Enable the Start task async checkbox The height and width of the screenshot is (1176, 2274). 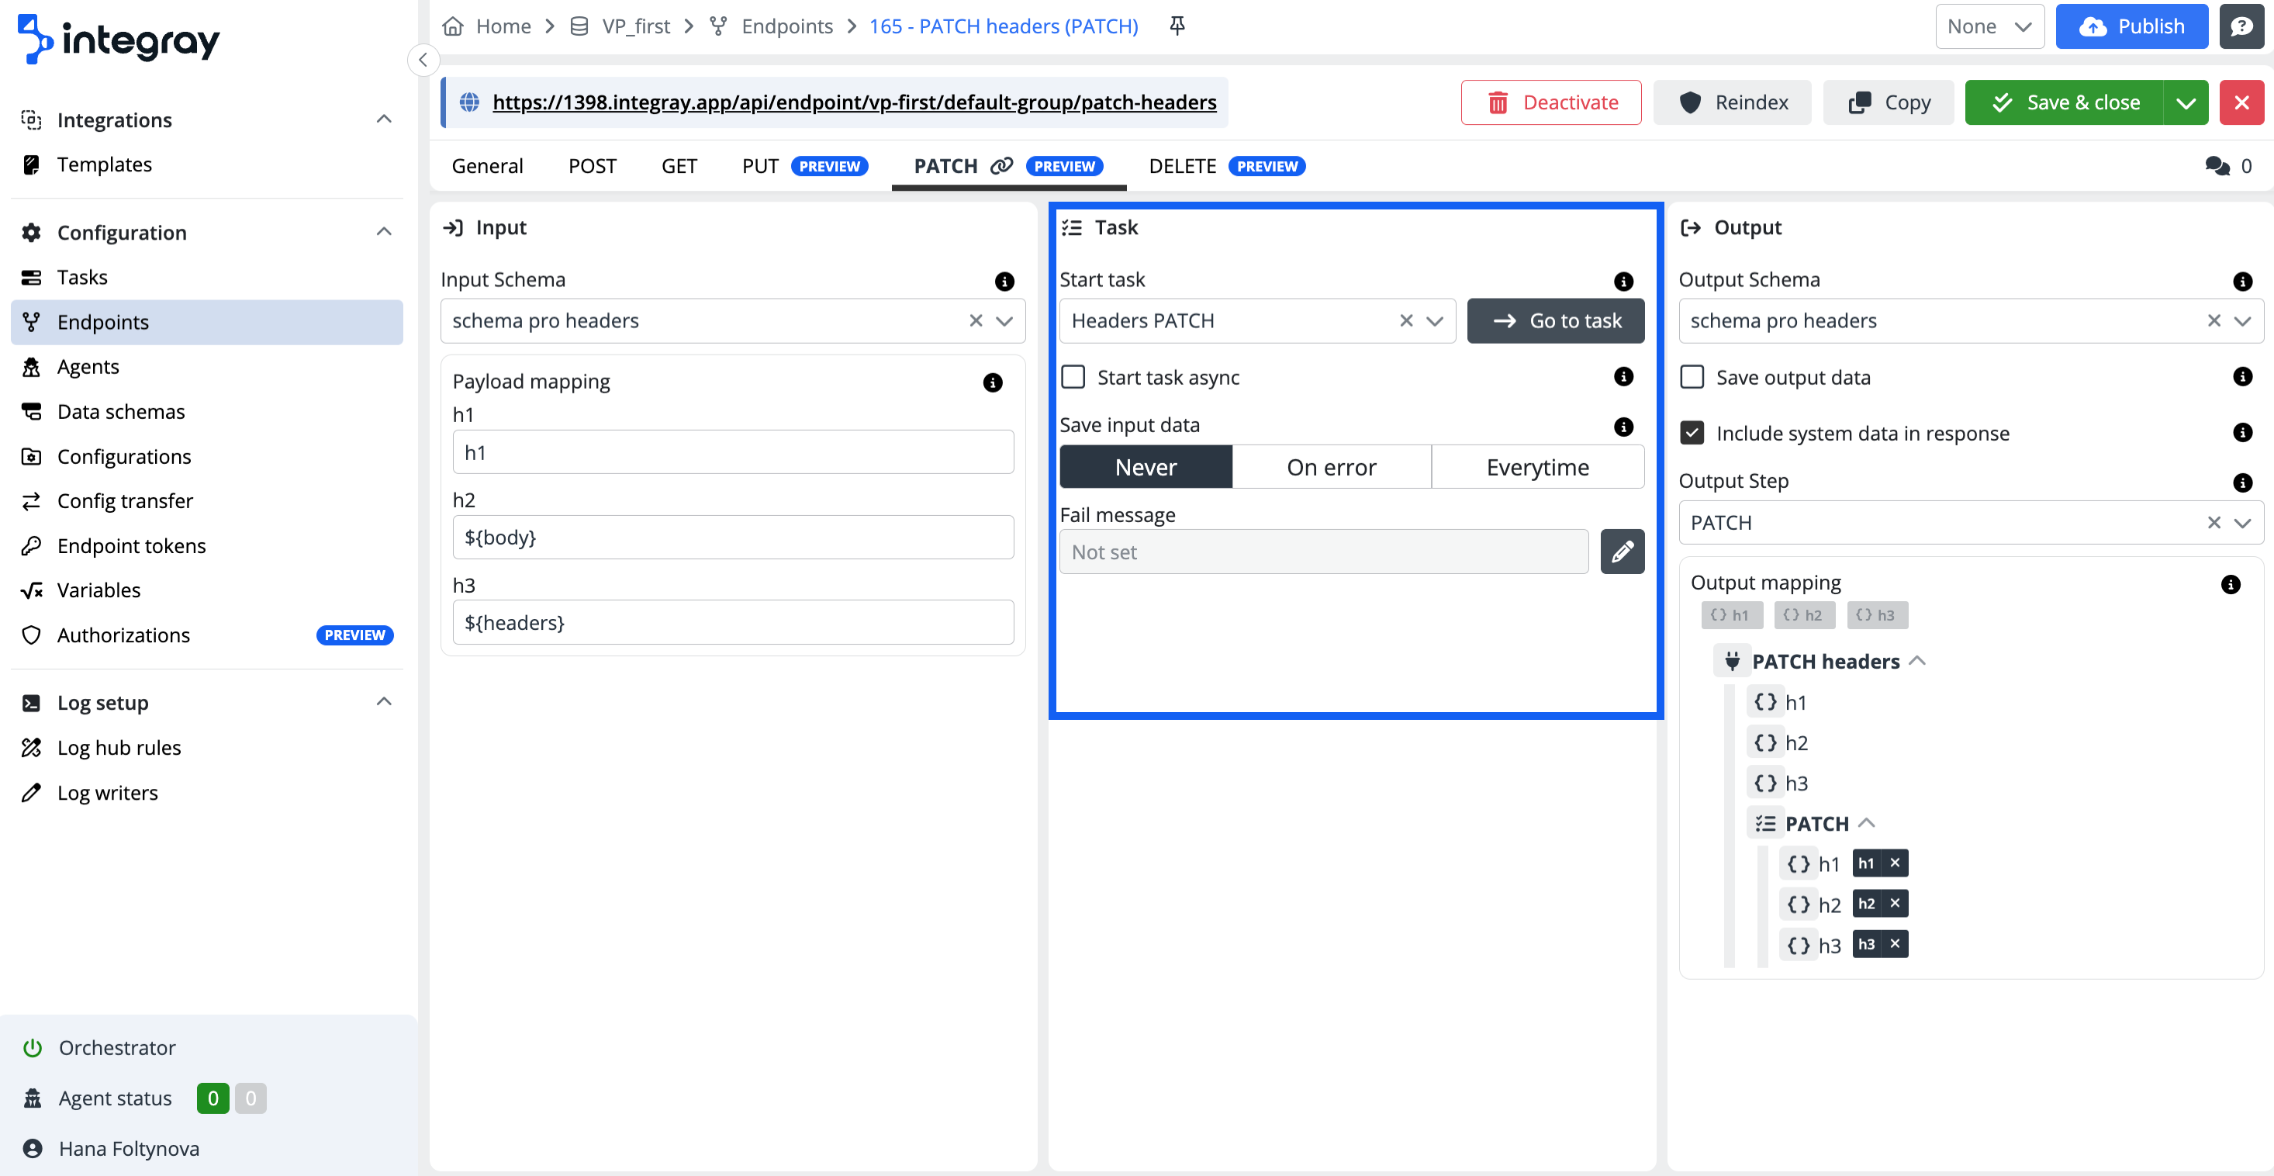[x=1073, y=377]
